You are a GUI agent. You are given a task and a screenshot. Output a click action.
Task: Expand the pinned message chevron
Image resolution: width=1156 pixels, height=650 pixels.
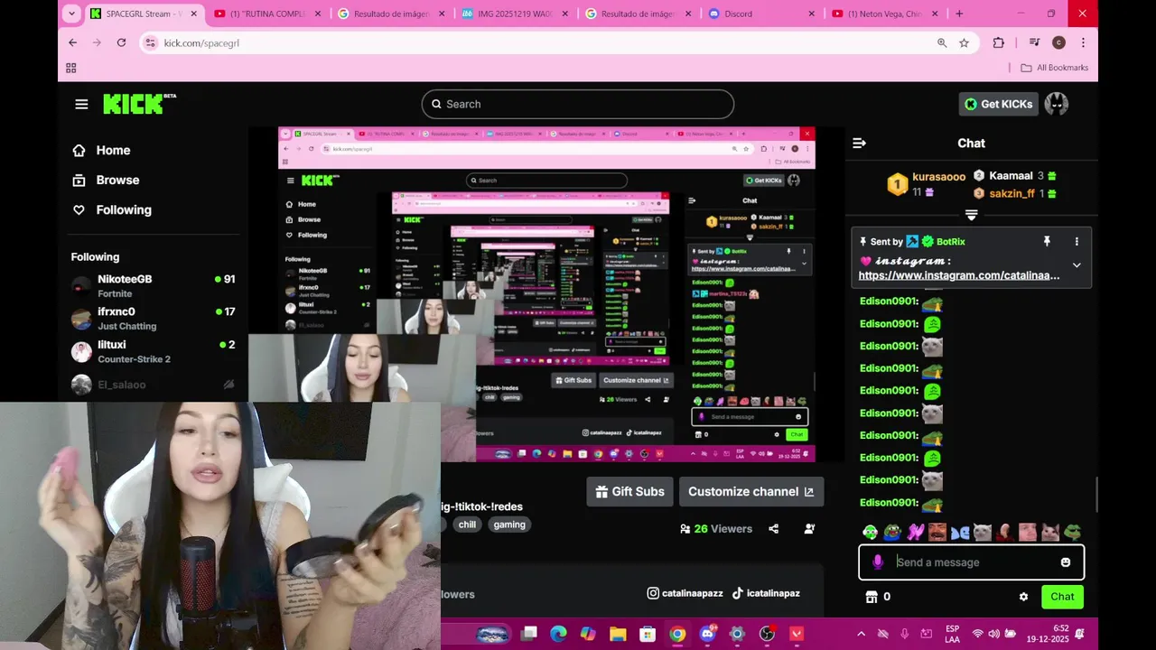[1077, 265]
